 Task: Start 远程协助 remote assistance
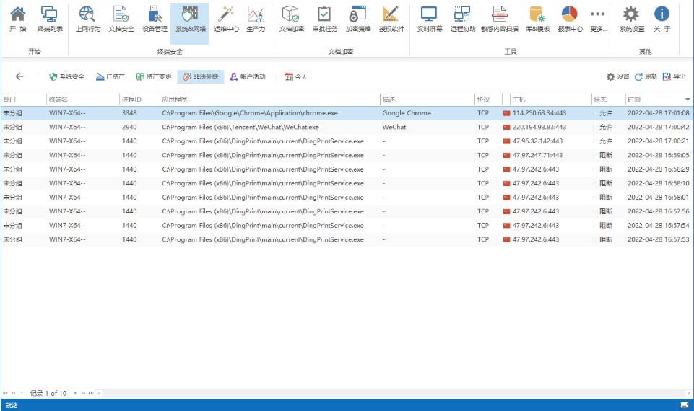[x=463, y=19]
